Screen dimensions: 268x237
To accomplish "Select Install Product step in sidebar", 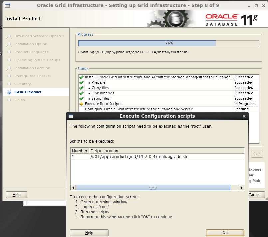I will [28, 92].
